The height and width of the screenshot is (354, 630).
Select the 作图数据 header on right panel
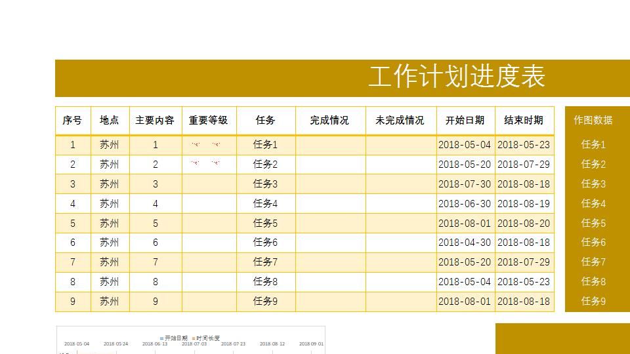tap(593, 120)
